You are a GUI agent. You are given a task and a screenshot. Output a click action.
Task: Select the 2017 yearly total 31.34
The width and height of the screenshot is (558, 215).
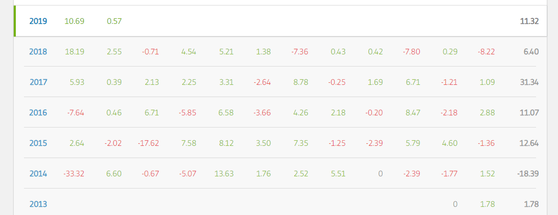(529, 82)
